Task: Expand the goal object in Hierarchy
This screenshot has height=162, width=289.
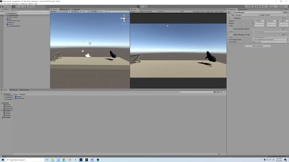Action: tap(6, 19)
